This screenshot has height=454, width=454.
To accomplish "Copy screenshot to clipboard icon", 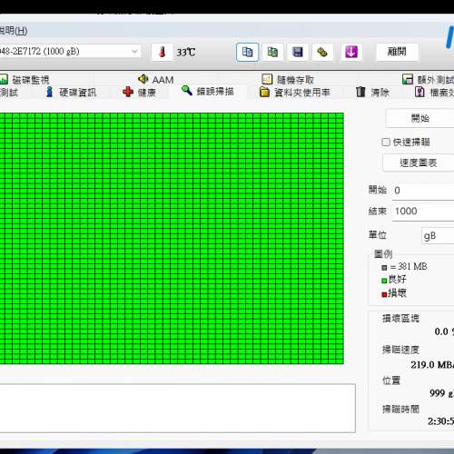I will pyautogui.click(x=272, y=52).
